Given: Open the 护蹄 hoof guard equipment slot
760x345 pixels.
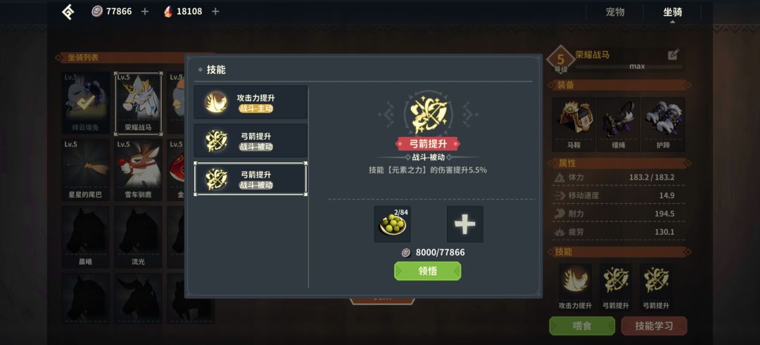Looking at the screenshot, I should 663,124.
